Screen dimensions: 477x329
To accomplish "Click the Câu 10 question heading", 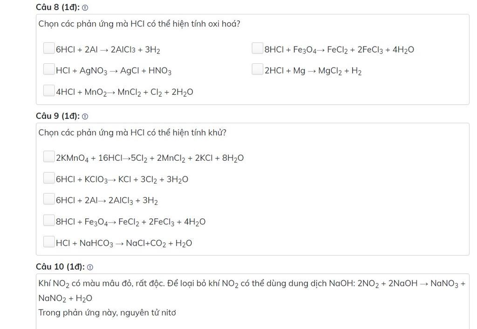I will tap(60, 266).
